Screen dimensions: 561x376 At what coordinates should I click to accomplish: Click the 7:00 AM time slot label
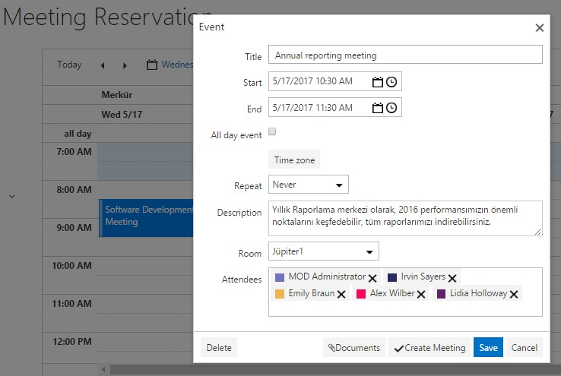(x=74, y=152)
